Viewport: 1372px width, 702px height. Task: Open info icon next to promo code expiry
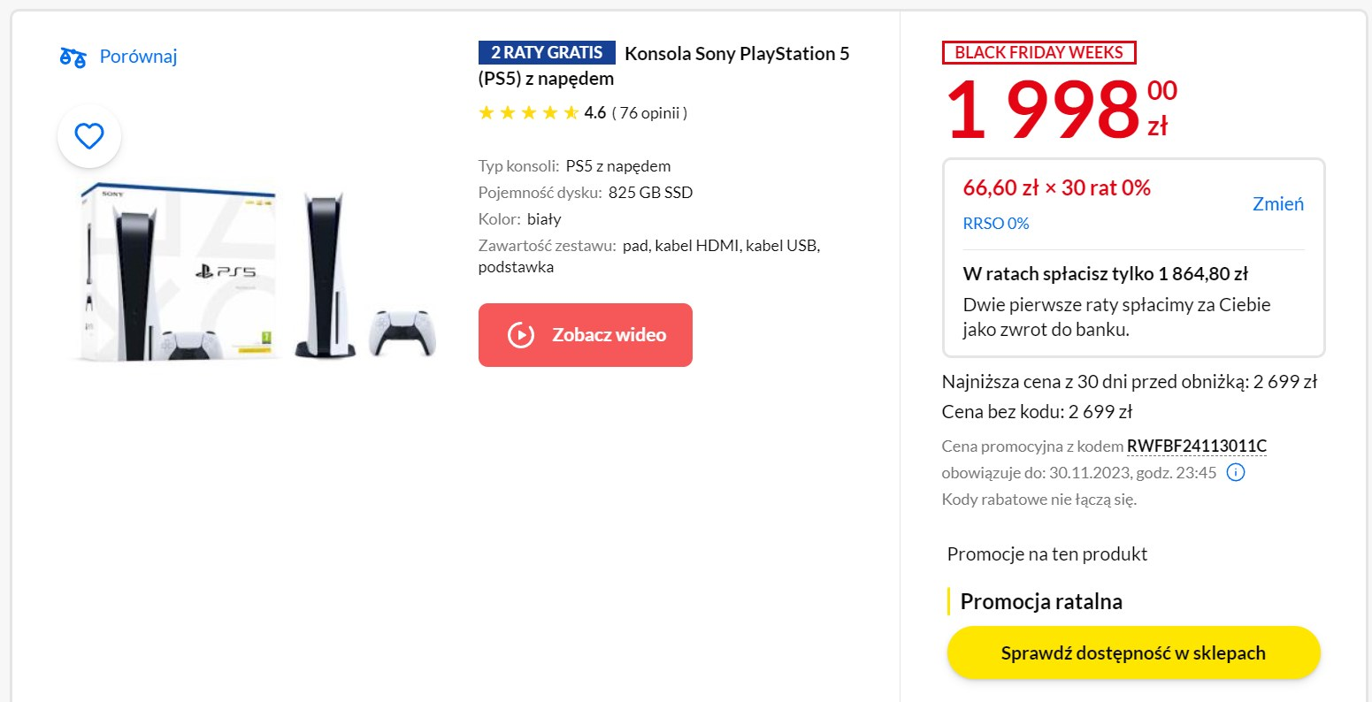(x=1236, y=472)
